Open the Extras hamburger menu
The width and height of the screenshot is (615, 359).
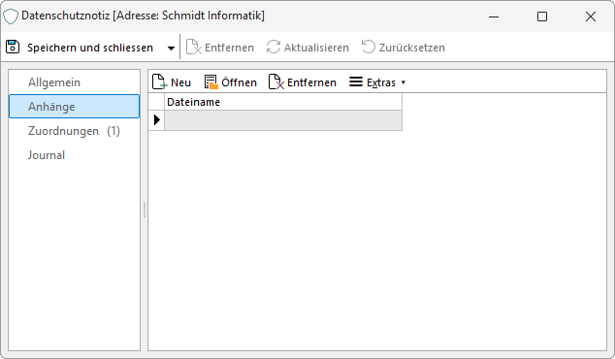click(x=356, y=82)
